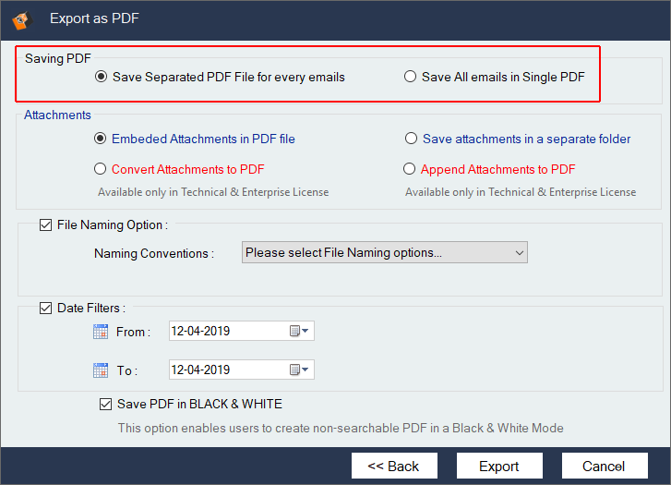
Task: Click the To date text field
Action: tap(226, 370)
